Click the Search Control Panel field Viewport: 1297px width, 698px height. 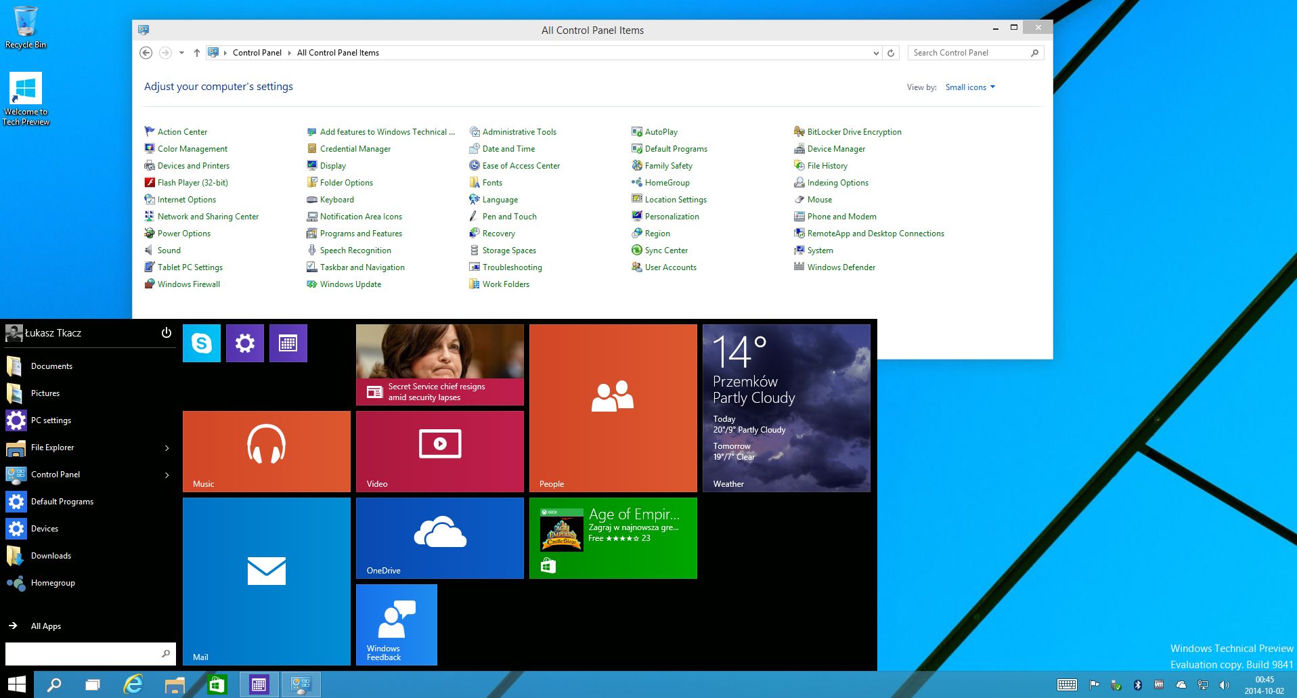[968, 53]
